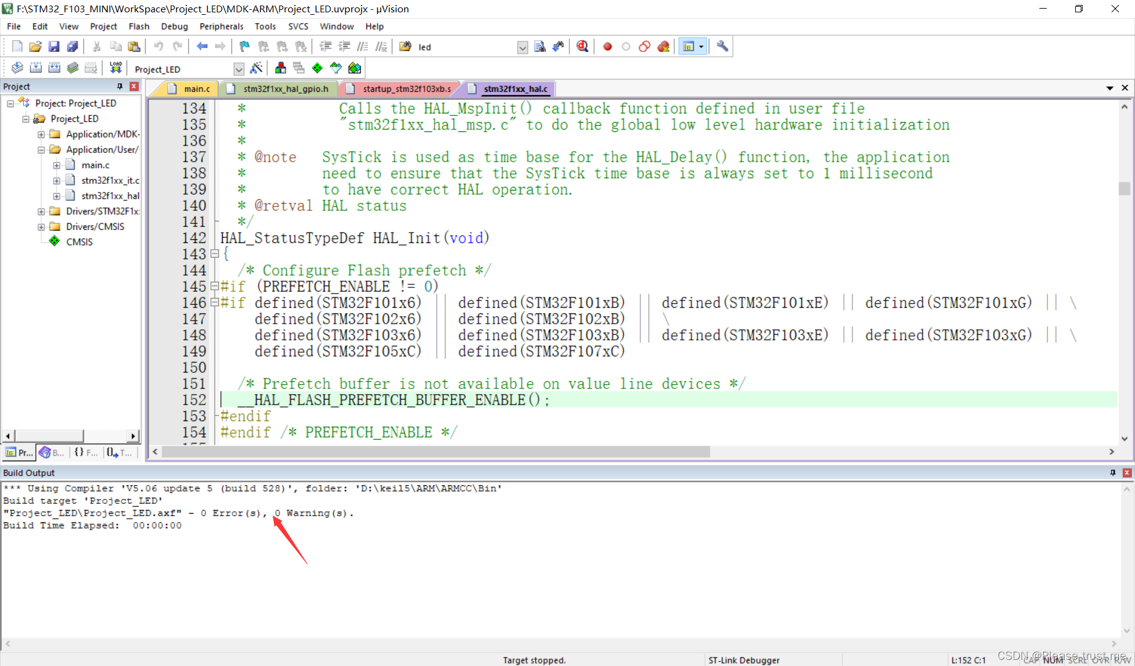Save all files icon
Screen dimensions: 1135x666
pyautogui.click(x=72, y=46)
